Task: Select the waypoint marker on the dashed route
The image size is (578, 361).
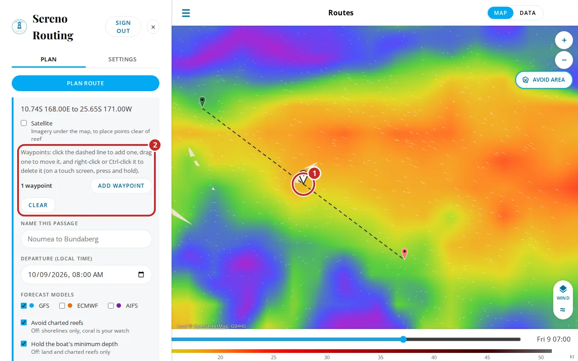Action: tap(303, 179)
